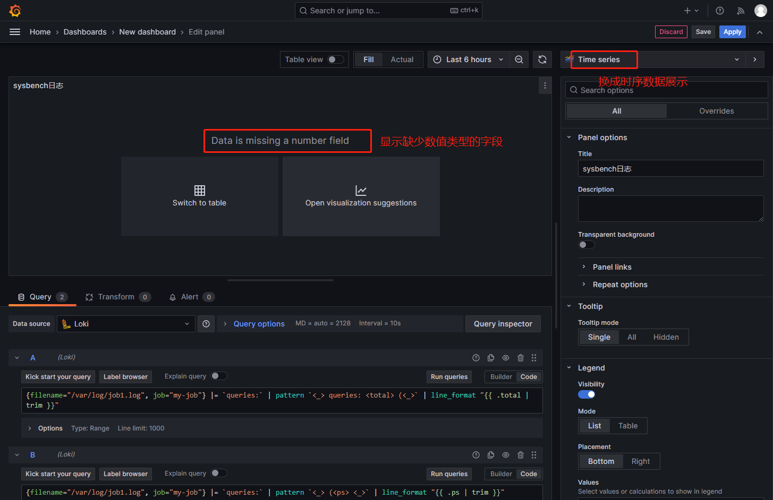Collapse the options pane arrow

pyautogui.click(x=755, y=59)
